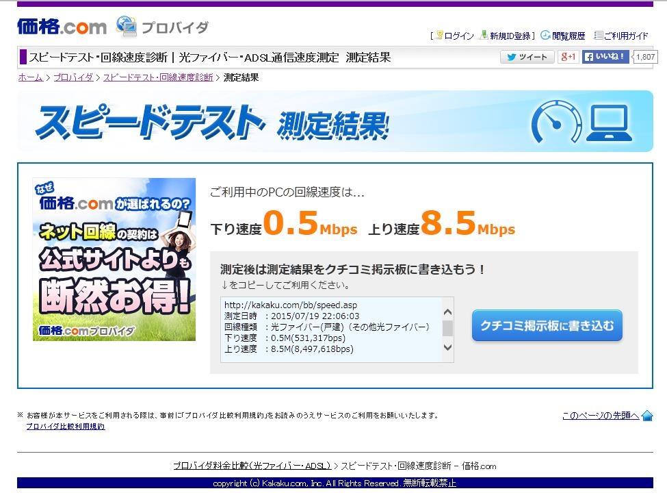667x504 pixels.
Task: Open the 価格.com provider advertisement image
Action: [114, 260]
